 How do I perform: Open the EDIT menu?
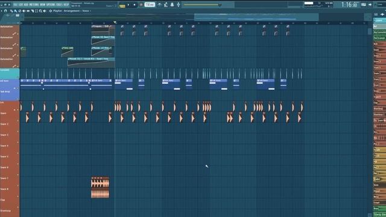pos(21,5)
